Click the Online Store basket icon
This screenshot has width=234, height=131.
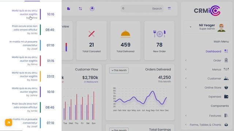226,87
